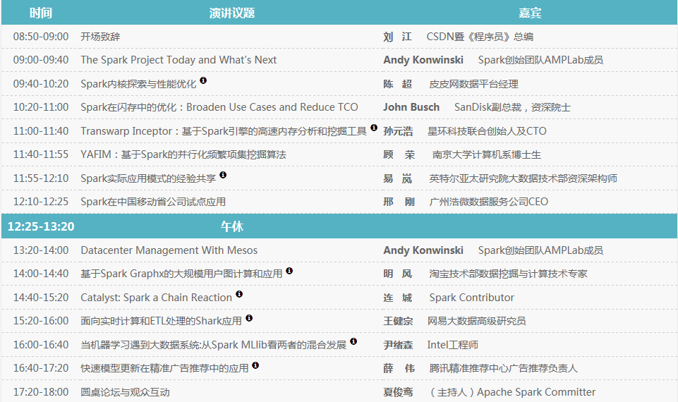This screenshot has height=402, width=678.
Task: Click the 11:55-12:10 time cell
Action: tap(41, 178)
